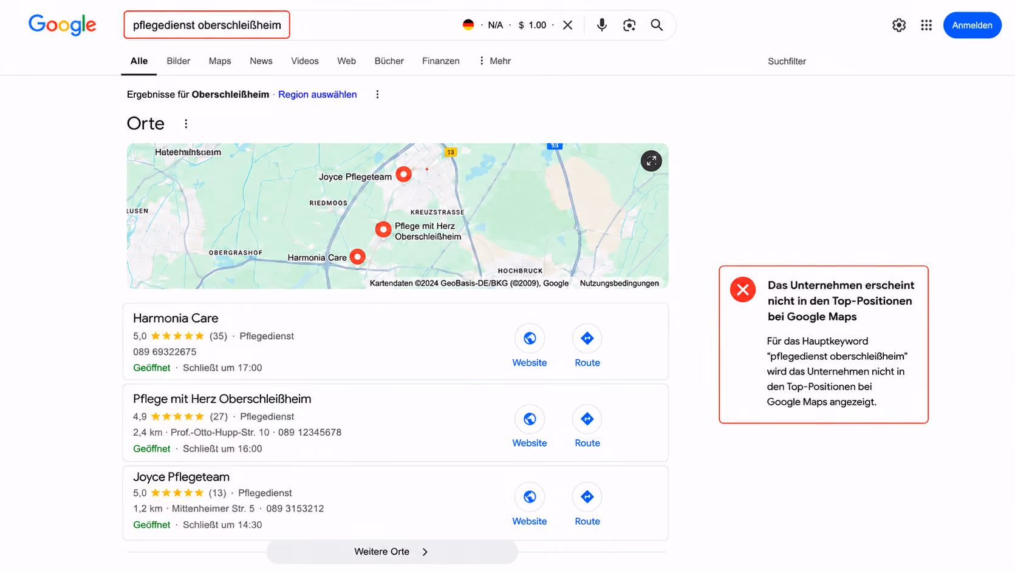Click the places map thumbnail

[x=398, y=216]
